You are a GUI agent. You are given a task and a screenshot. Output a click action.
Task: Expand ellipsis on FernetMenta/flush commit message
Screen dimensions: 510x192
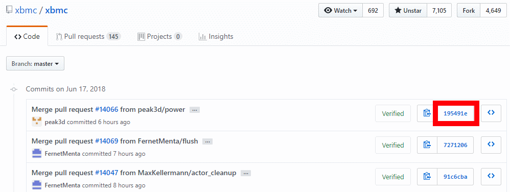tap(207, 141)
